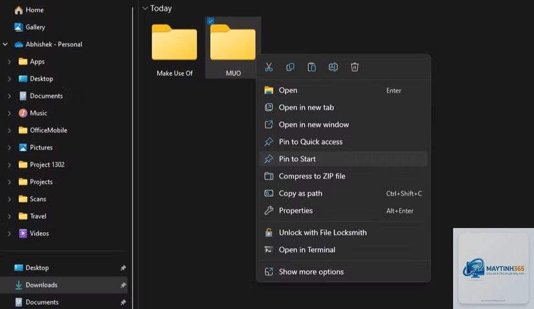Viewport: 534px width, 309px height.
Task: Go to Home in sidebar
Action: (29, 10)
